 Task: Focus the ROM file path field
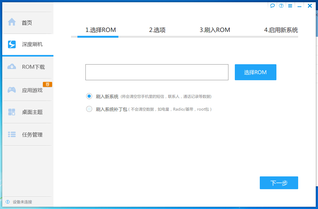click(157, 72)
